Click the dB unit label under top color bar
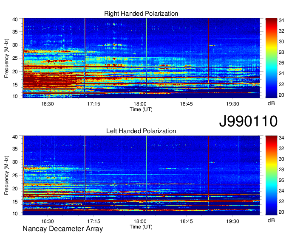This screenshot has height=234, width=289. point(271,103)
